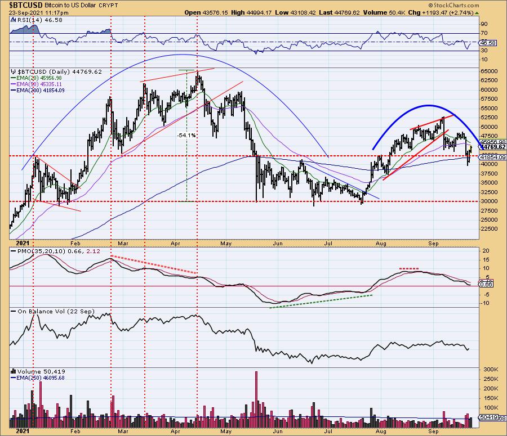Viewport: 507px width, 436px height.
Task: Click the On Balance Vol (22 Sep) legend
Action: point(53,311)
